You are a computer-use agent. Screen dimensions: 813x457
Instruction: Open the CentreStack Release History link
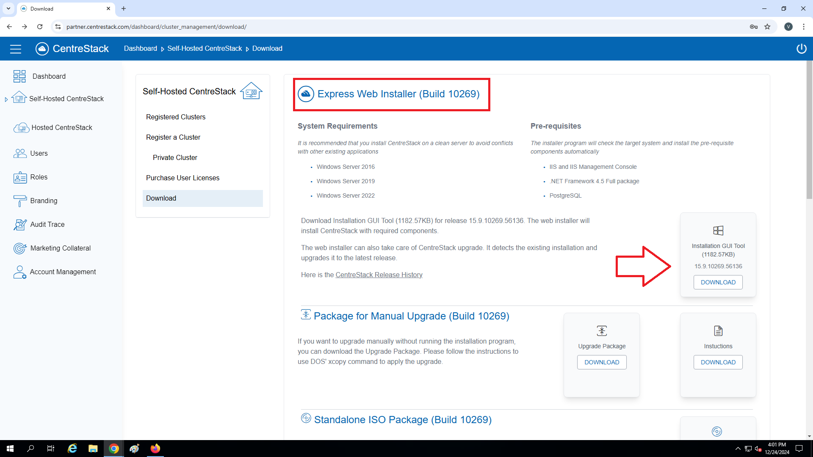click(x=379, y=275)
